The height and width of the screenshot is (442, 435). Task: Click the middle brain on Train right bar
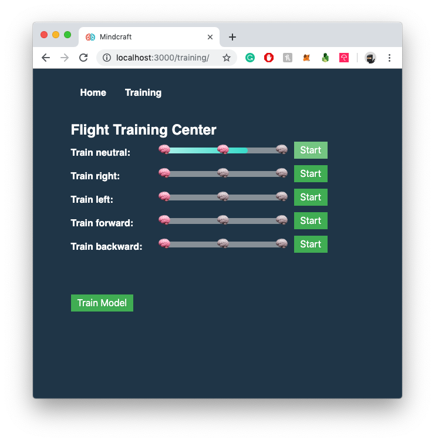click(223, 173)
